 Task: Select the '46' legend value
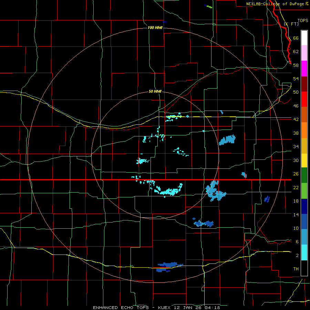tap(296, 106)
